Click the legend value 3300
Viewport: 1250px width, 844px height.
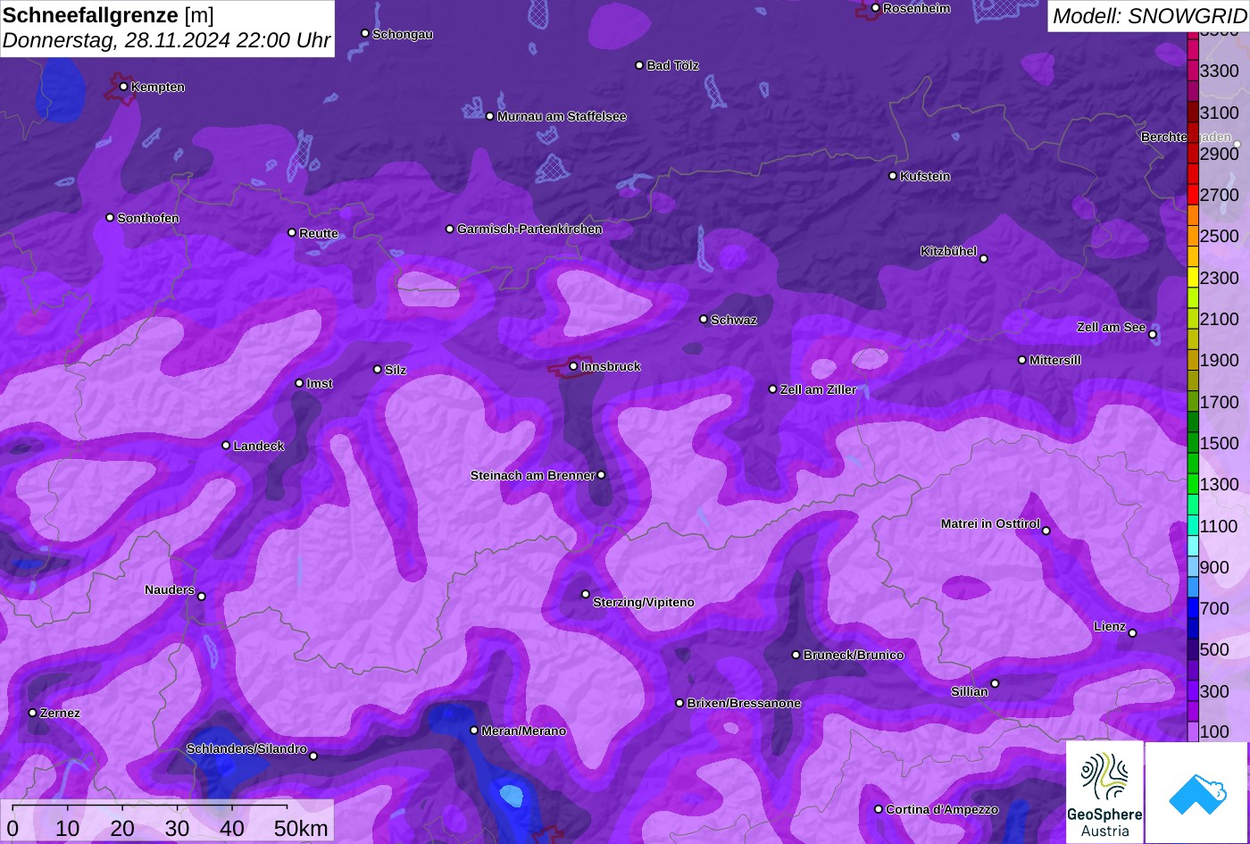(x=1220, y=71)
